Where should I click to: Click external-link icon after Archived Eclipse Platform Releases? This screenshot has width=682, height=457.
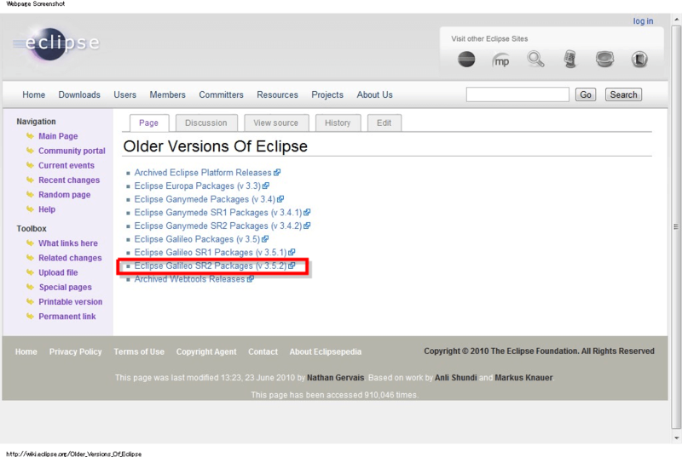277,172
